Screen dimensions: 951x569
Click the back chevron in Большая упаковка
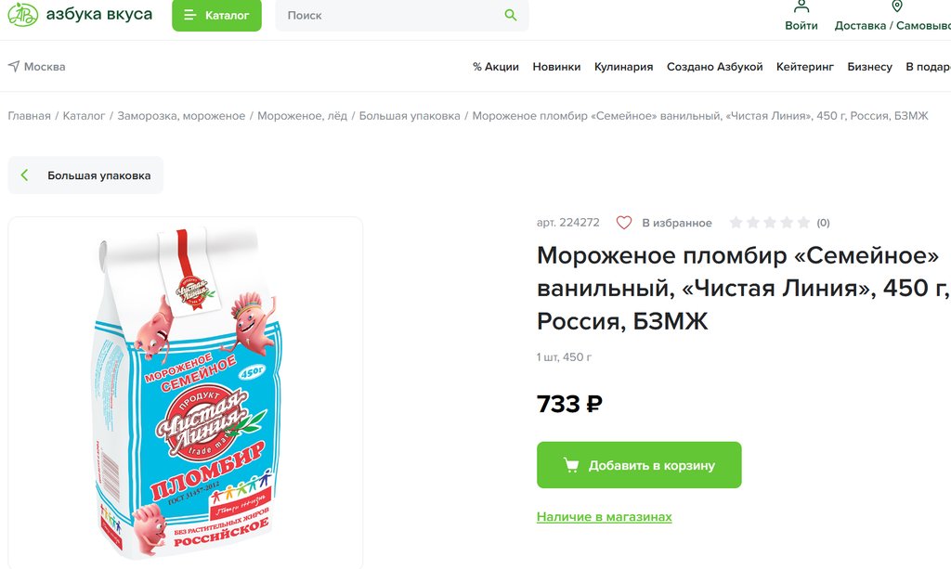[x=25, y=175]
